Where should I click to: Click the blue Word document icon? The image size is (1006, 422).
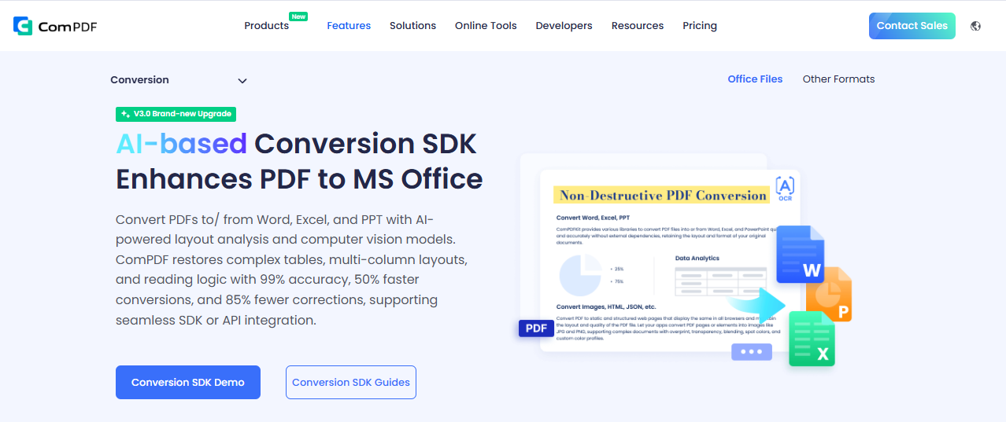point(800,255)
